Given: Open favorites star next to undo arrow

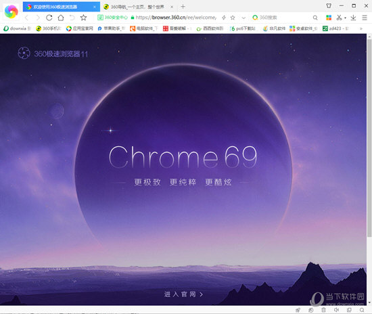Looking at the screenshot, I should (x=83, y=18).
